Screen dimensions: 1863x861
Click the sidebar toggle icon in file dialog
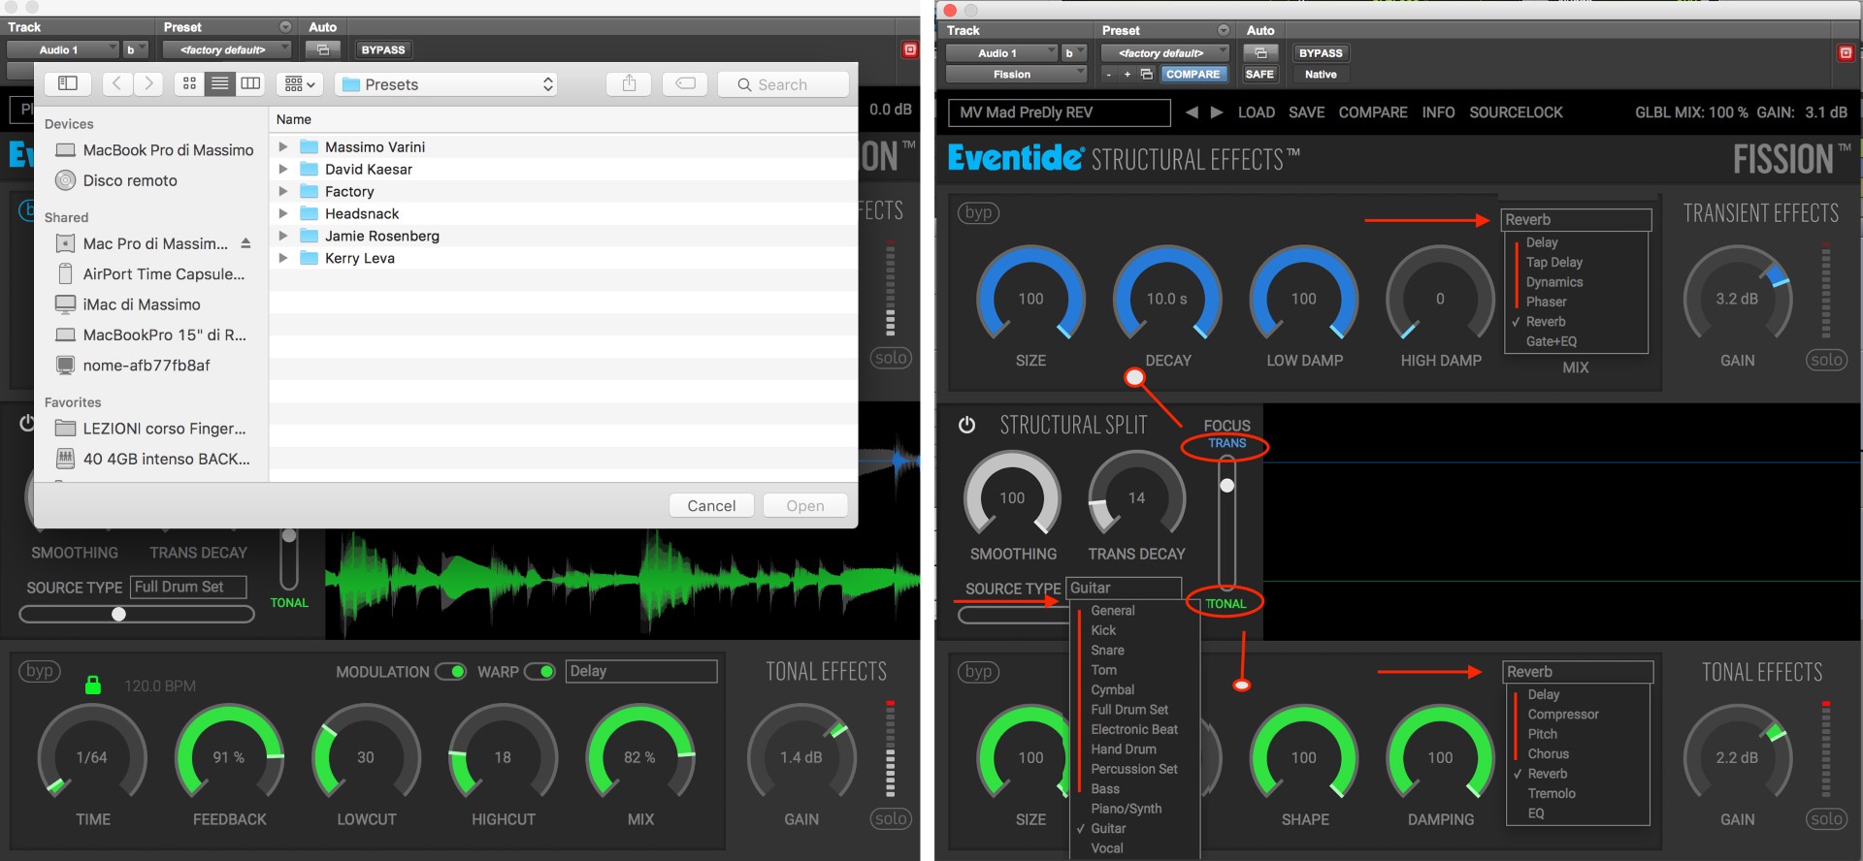[68, 84]
